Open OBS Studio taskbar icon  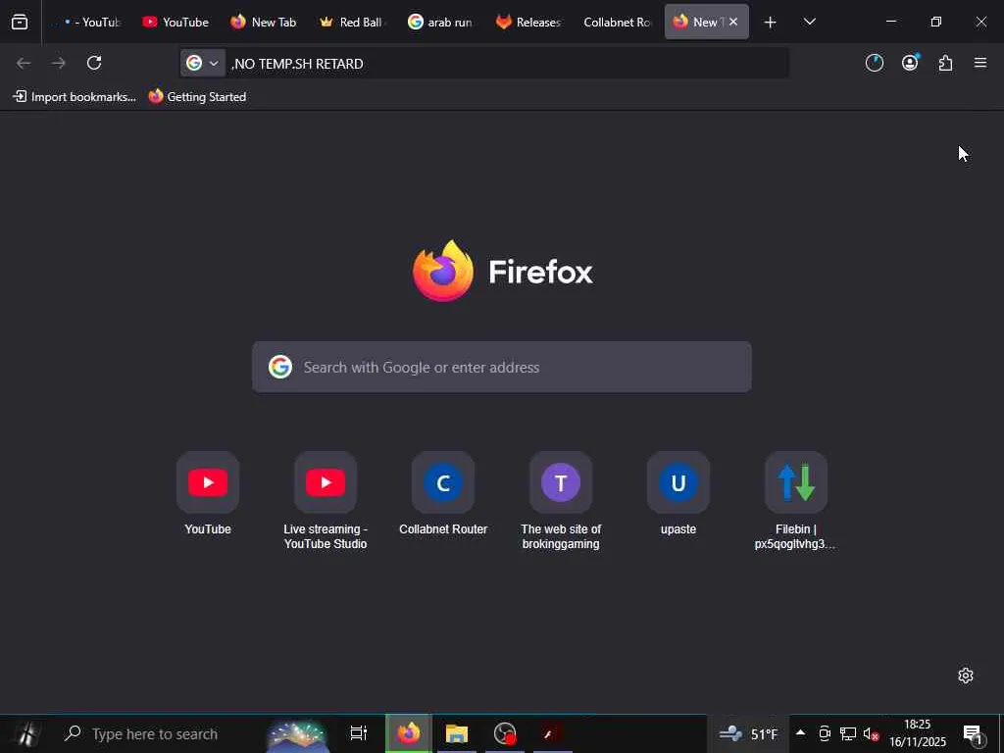click(505, 733)
